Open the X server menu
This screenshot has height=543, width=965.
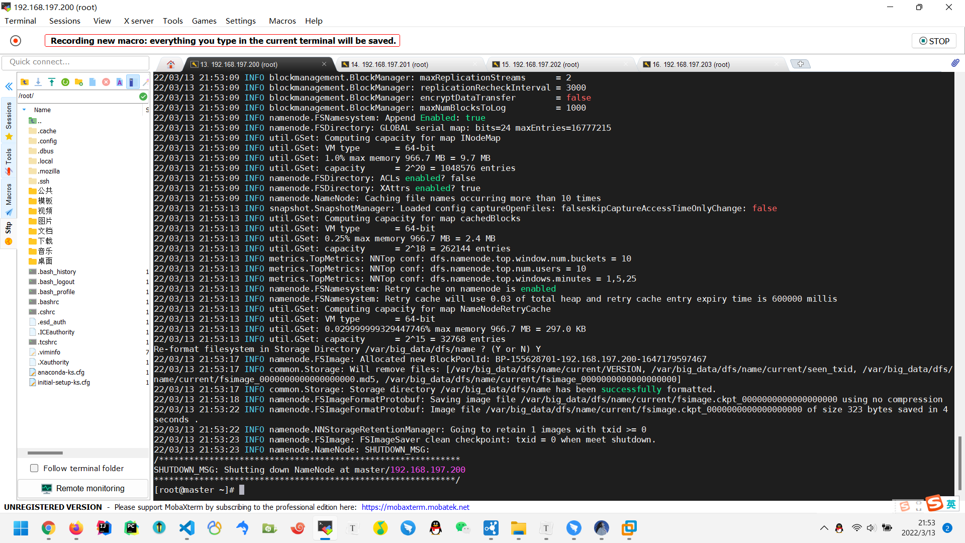pyautogui.click(x=139, y=21)
